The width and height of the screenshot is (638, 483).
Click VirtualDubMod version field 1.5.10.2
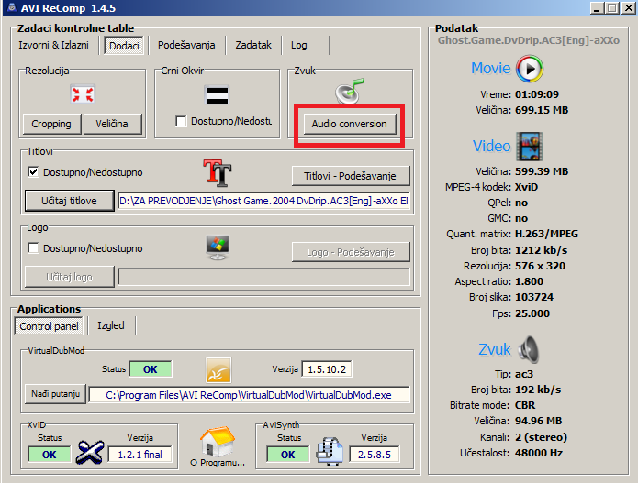point(327,369)
